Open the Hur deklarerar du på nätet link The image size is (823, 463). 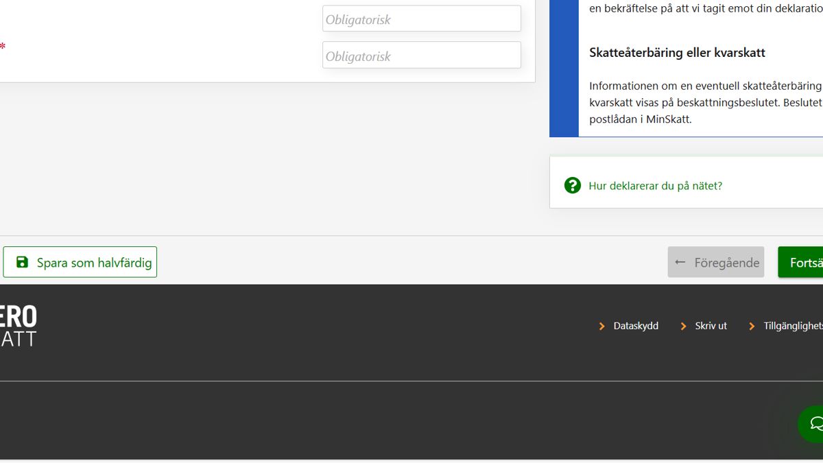(x=655, y=186)
